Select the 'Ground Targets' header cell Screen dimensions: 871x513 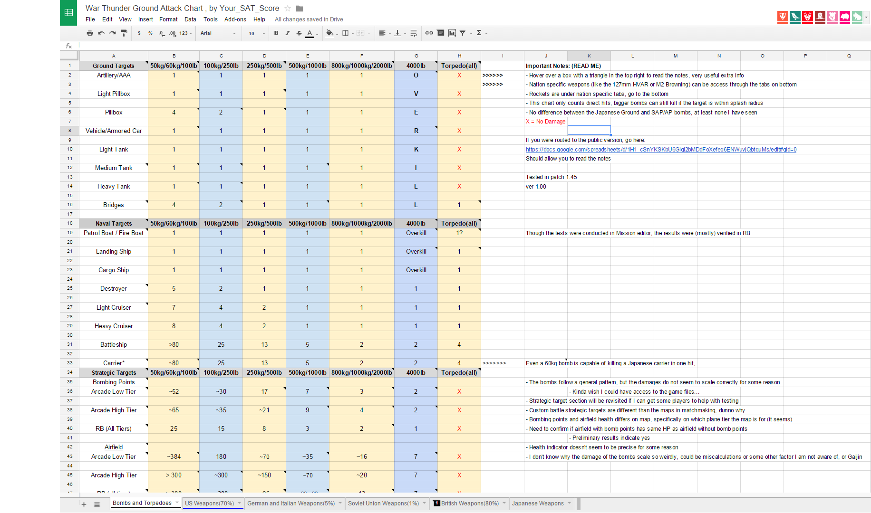(114, 66)
